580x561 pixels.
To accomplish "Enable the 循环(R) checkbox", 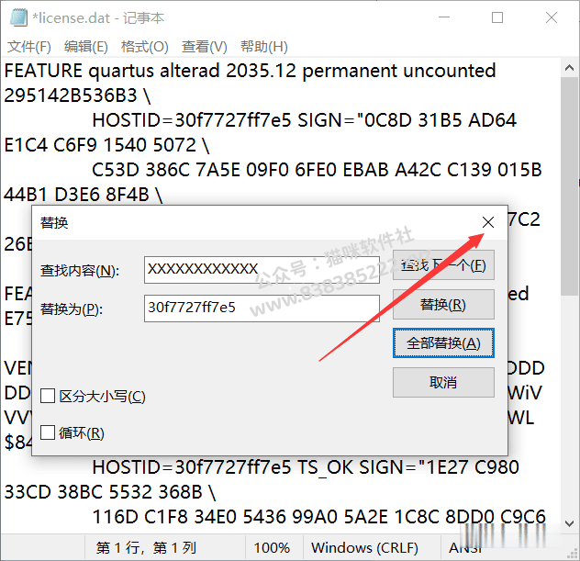I will pos(48,432).
